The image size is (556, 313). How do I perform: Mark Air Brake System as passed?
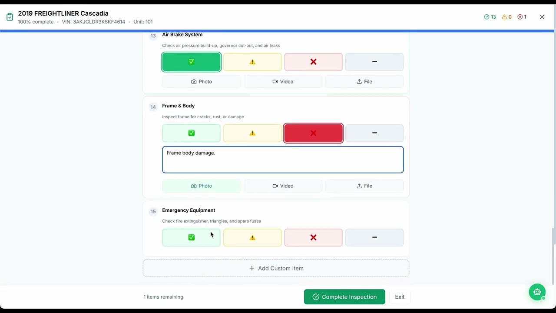[x=191, y=62]
